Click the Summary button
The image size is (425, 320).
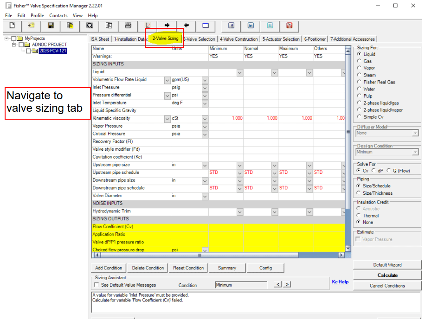pyautogui.click(x=227, y=268)
